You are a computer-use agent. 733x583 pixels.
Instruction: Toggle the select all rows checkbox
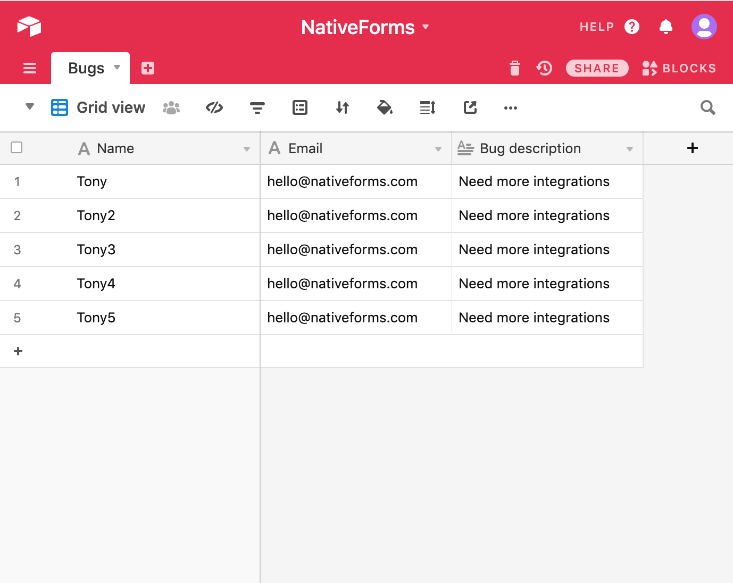tap(16, 147)
